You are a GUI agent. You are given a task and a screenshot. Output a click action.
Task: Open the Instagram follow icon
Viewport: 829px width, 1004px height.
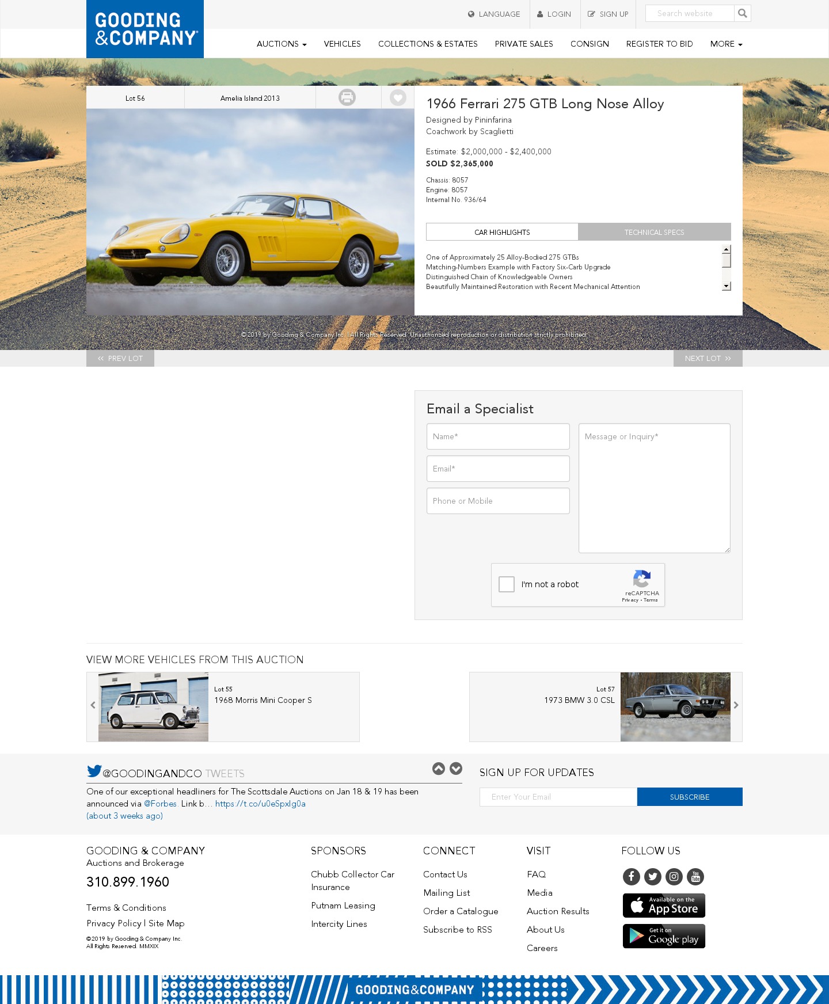click(674, 877)
